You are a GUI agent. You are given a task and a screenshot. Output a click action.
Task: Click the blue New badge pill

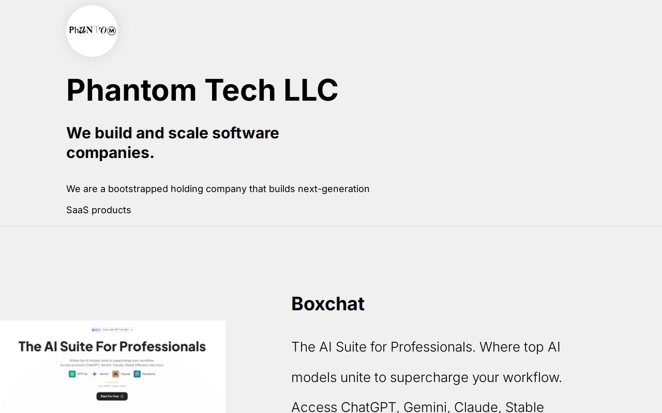[x=96, y=329]
